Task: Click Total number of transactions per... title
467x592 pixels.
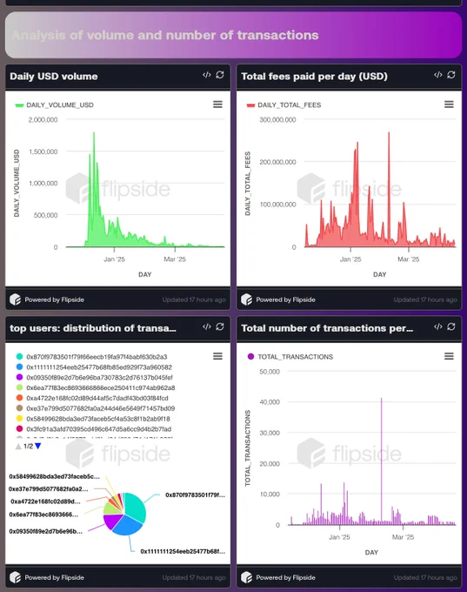Action: click(327, 328)
